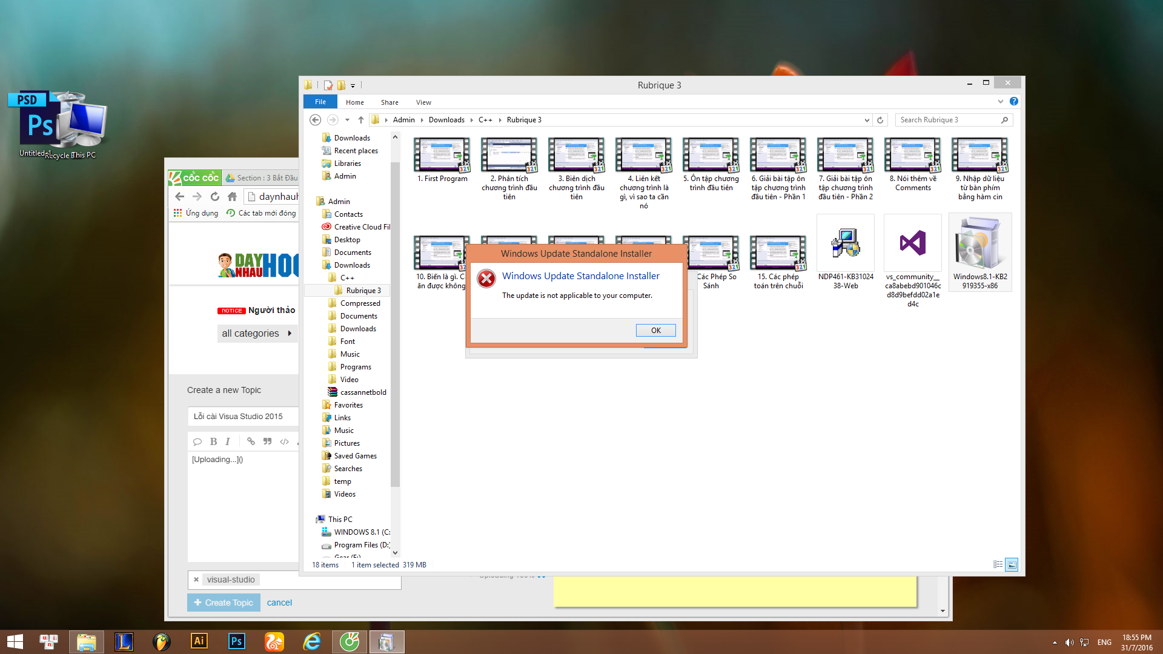Click the volume speaker icon in tray
1163x654 pixels.
pyautogui.click(x=1069, y=642)
